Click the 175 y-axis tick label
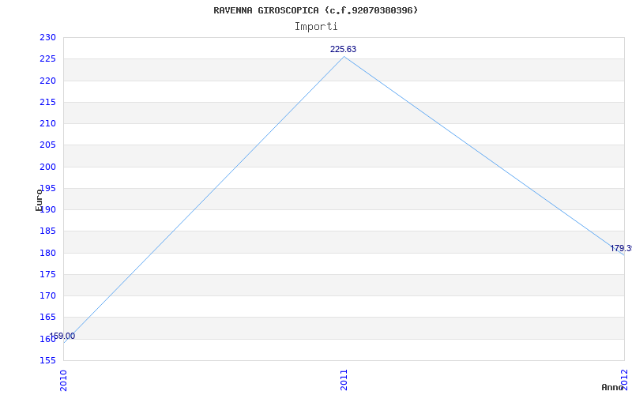The image size is (632, 395). point(47,274)
